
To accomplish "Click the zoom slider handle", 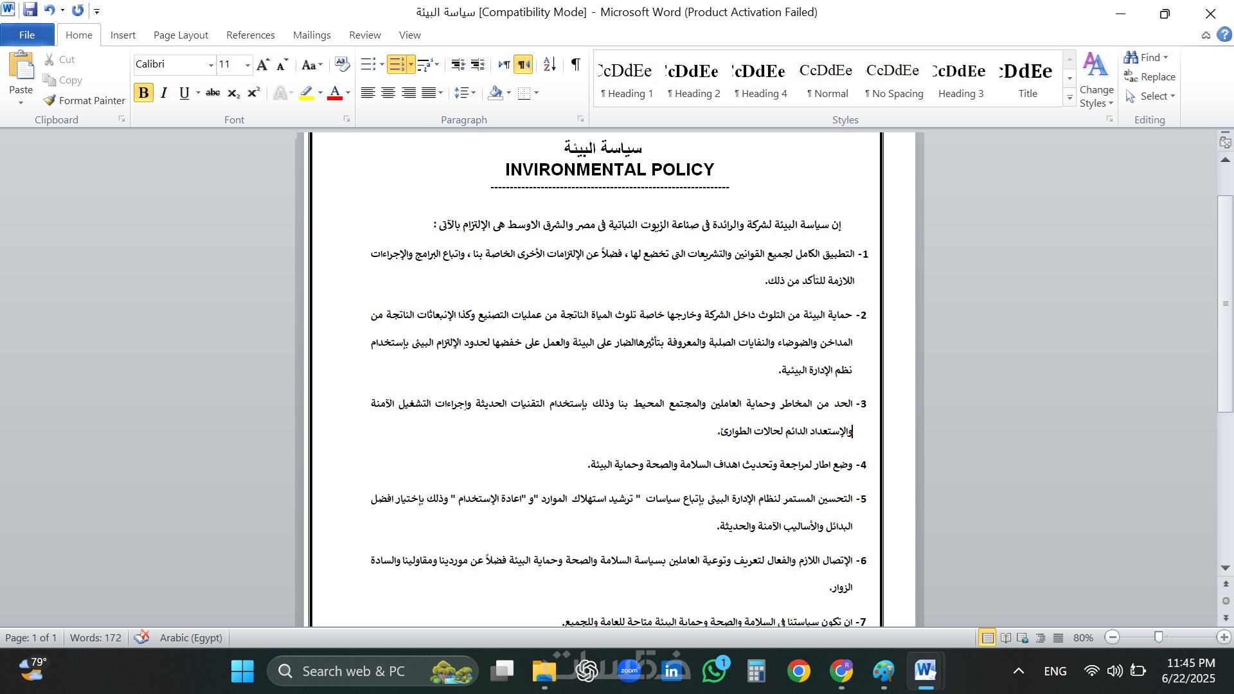I will [1158, 637].
